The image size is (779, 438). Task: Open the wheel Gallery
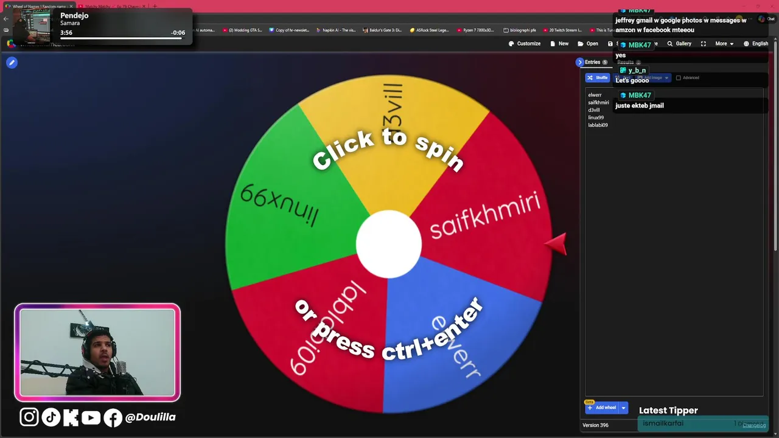click(679, 44)
